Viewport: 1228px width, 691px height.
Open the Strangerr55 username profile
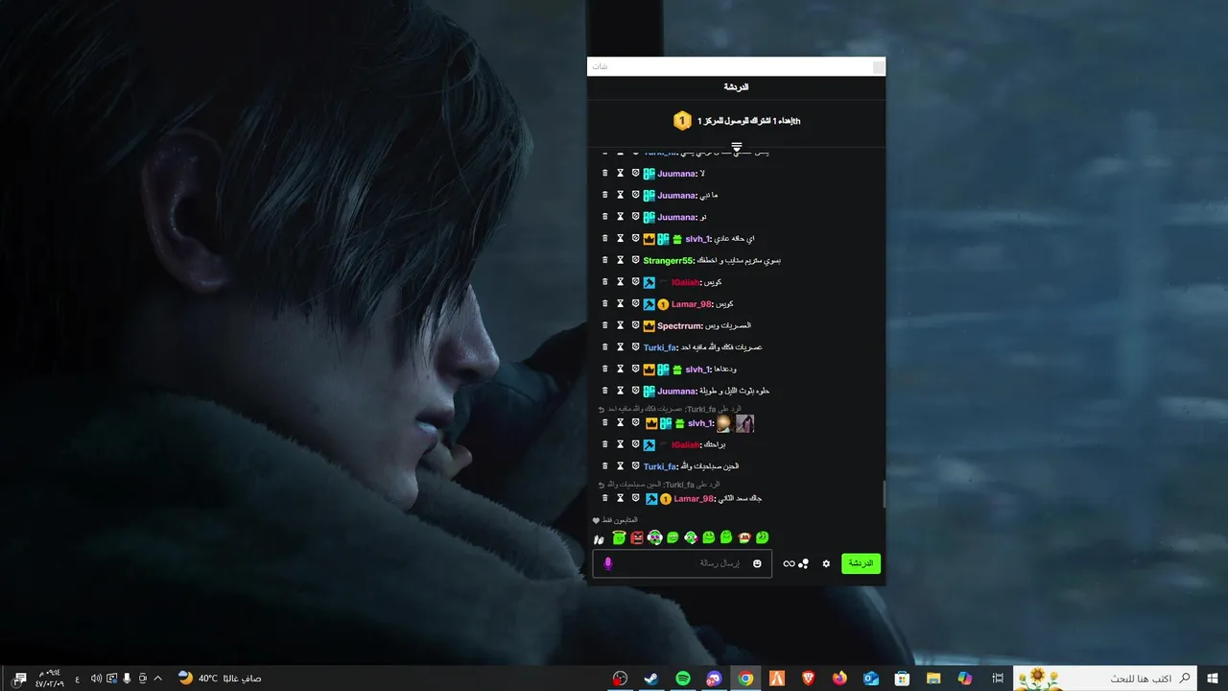[x=669, y=260]
